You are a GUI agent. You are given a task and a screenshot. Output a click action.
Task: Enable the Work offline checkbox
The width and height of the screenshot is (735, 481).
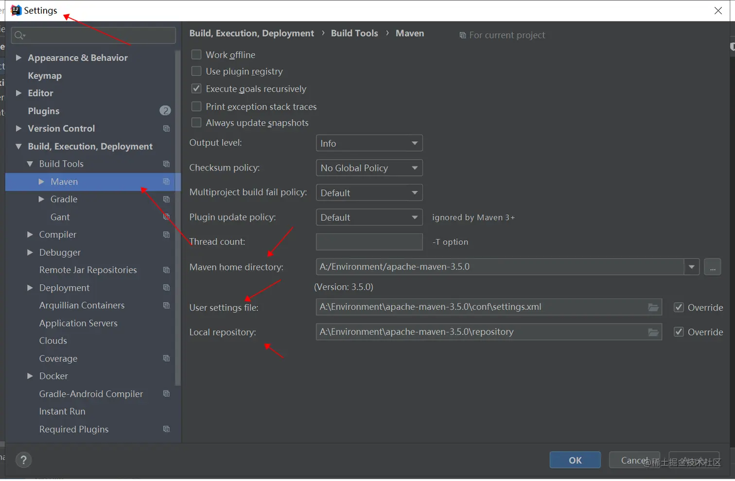click(196, 54)
